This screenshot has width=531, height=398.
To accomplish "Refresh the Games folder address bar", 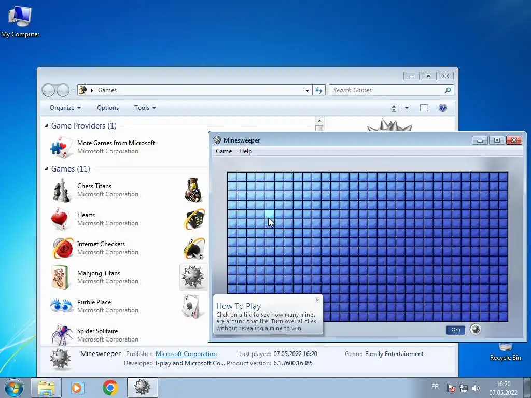I will pos(319,90).
